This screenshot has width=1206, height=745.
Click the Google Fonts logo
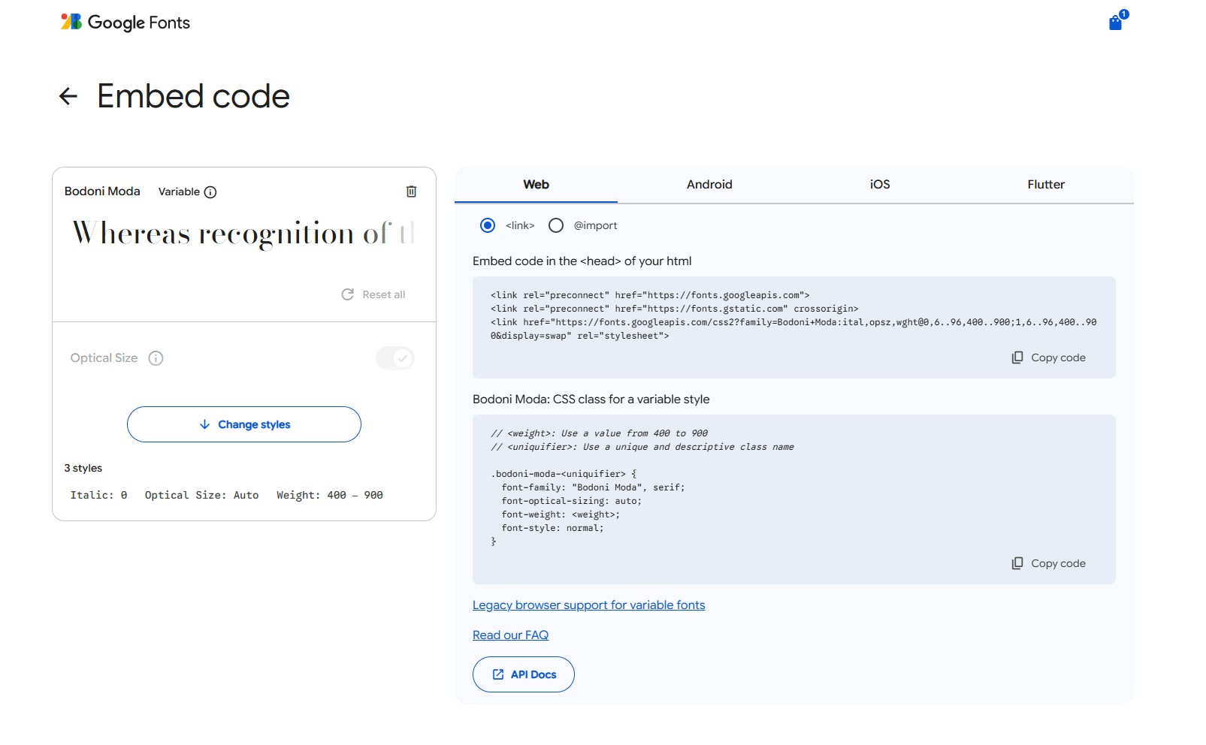[x=125, y=23]
